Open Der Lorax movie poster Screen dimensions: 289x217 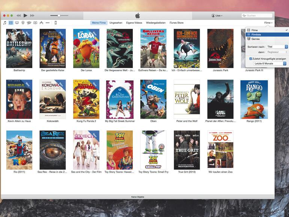click(x=86, y=48)
